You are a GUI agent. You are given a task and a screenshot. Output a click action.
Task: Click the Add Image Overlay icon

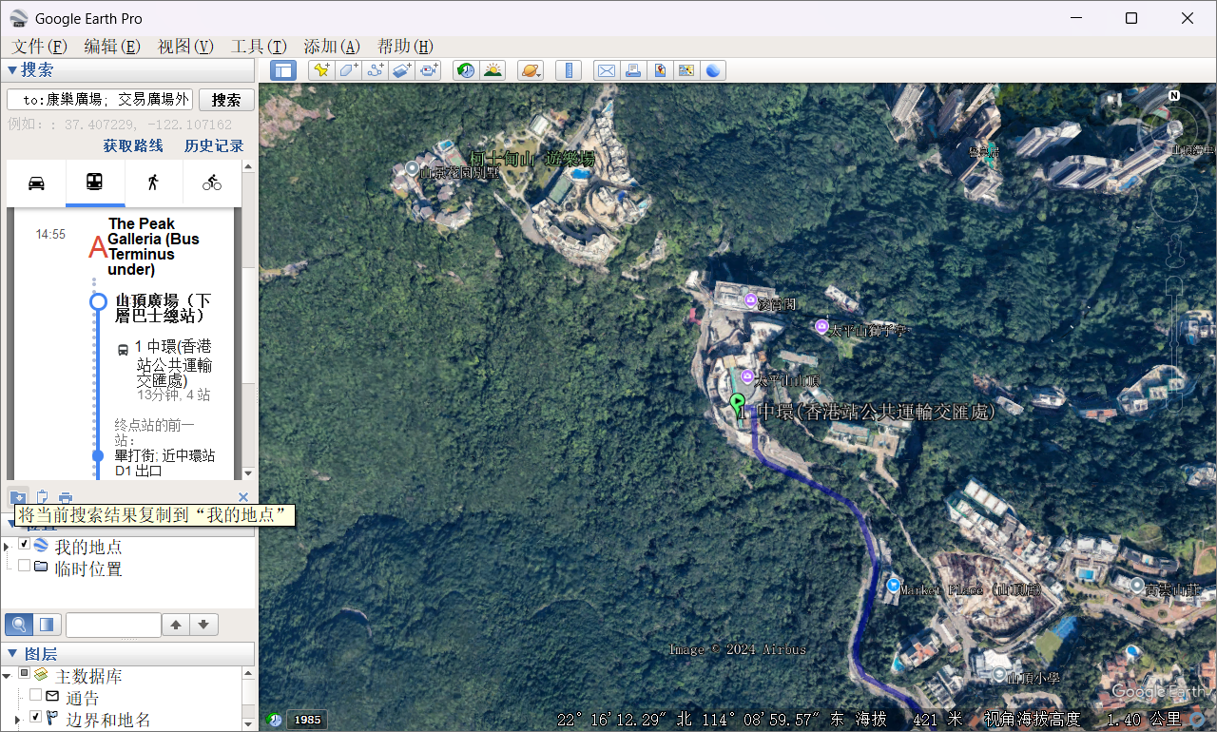pyautogui.click(x=401, y=70)
